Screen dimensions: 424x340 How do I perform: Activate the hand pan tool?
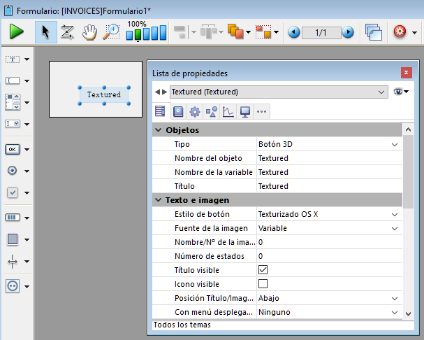tap(89, 32)
